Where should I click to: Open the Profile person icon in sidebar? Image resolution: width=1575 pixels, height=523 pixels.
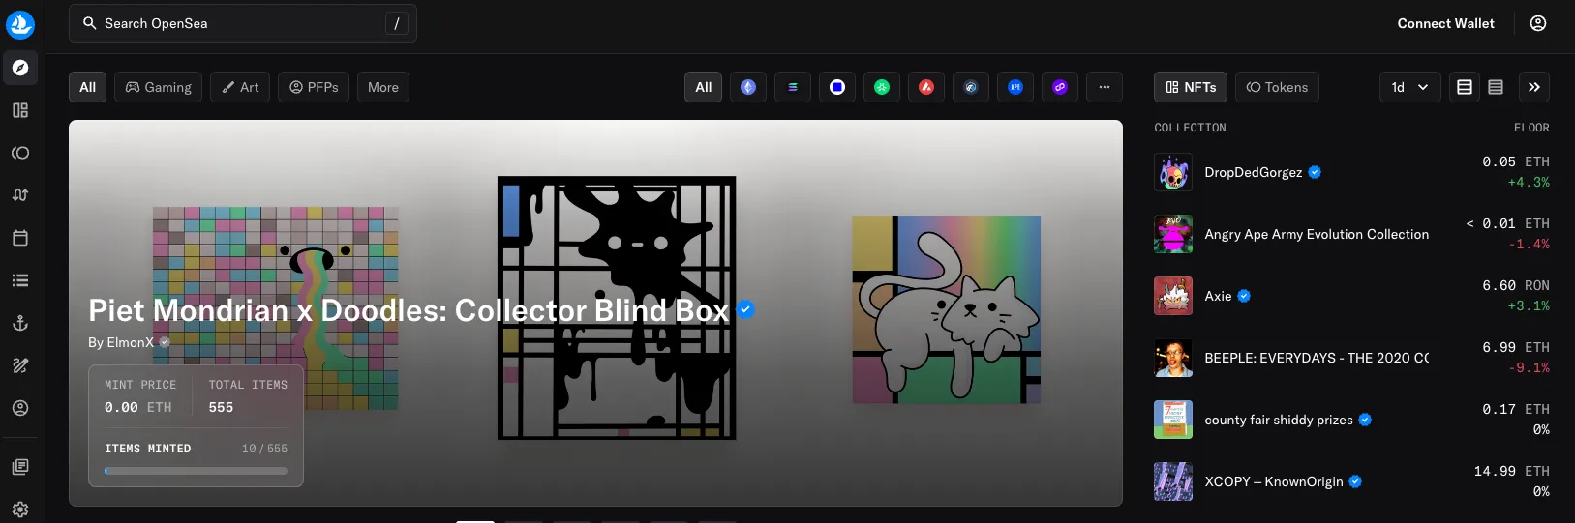coord(20,408)
